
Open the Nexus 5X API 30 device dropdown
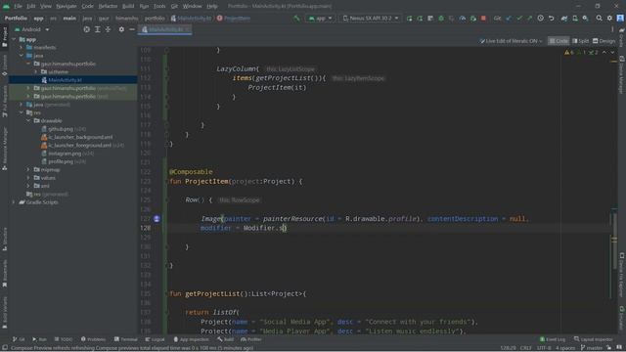point(371,19)
